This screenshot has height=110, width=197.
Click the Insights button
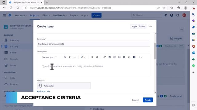176,38
